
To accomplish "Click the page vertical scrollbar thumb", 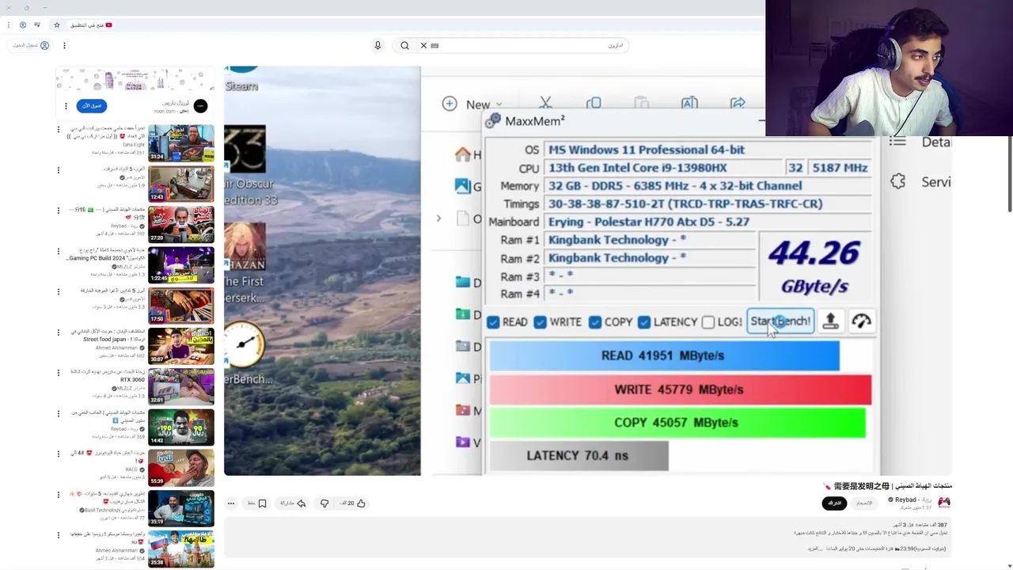I will (1009, 174).
